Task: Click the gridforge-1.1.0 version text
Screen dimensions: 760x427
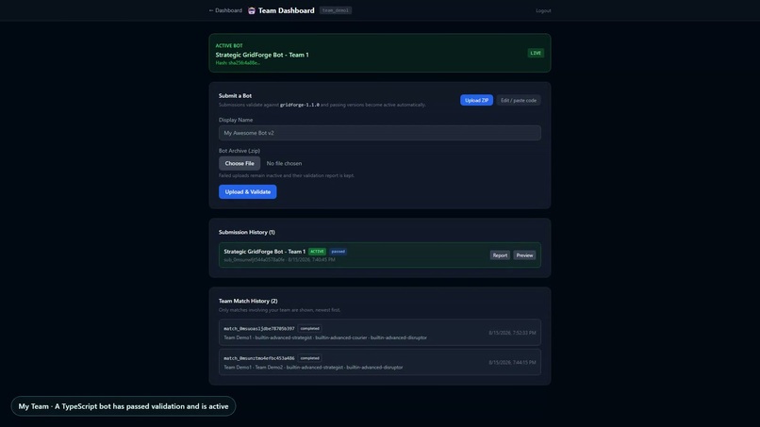Action: (x=300, y=105)
